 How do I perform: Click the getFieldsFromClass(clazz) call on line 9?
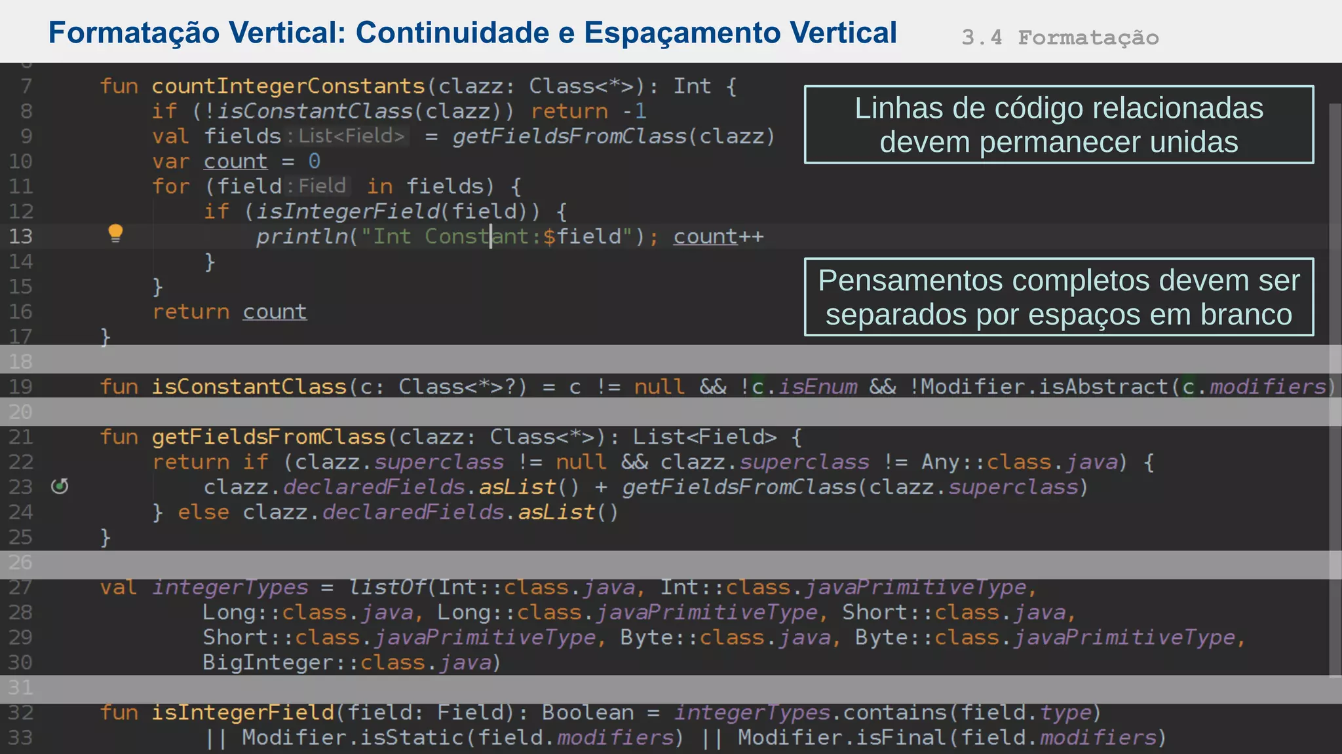614,136
